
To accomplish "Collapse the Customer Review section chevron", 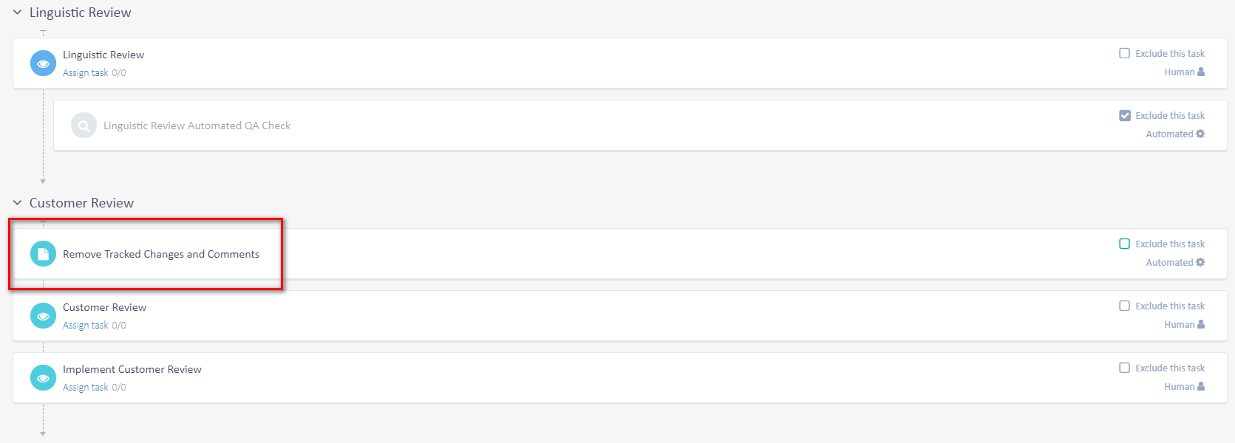I will [x=17, y=203].
